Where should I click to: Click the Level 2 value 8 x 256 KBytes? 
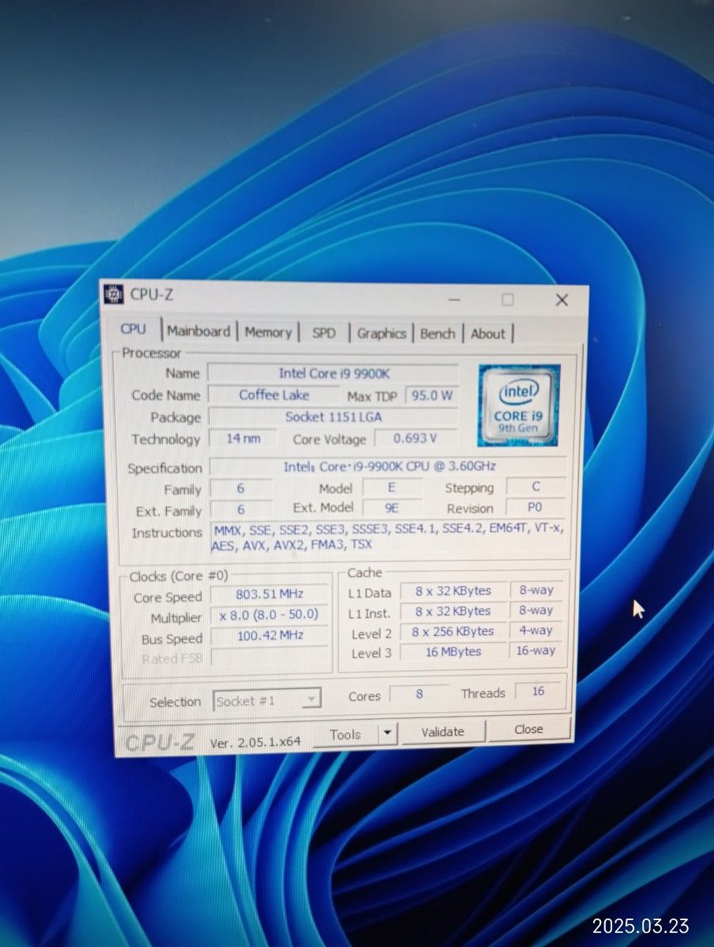453,631
